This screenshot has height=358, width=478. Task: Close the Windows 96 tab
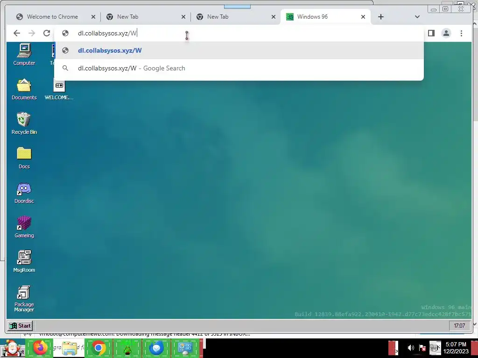[x=363, y=17]
